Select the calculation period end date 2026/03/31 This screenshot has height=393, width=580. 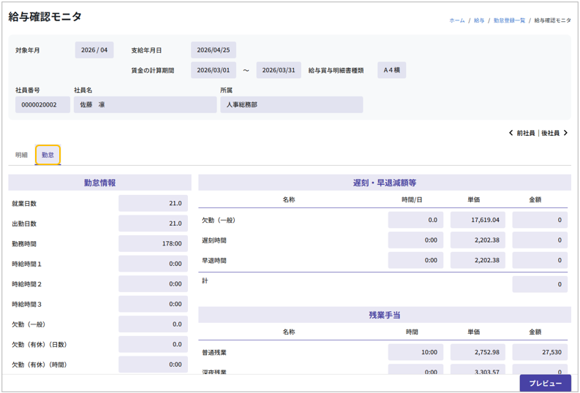pyautogui.click(x=278, y=70)
